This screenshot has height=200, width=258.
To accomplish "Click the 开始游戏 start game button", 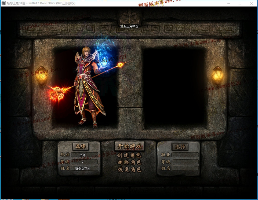I will tap(129, 146).
